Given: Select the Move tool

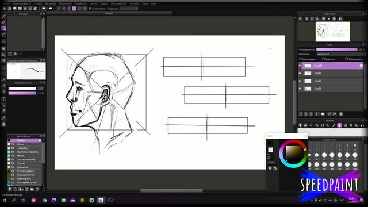Looking at the screenshot, I should point(3,41).
